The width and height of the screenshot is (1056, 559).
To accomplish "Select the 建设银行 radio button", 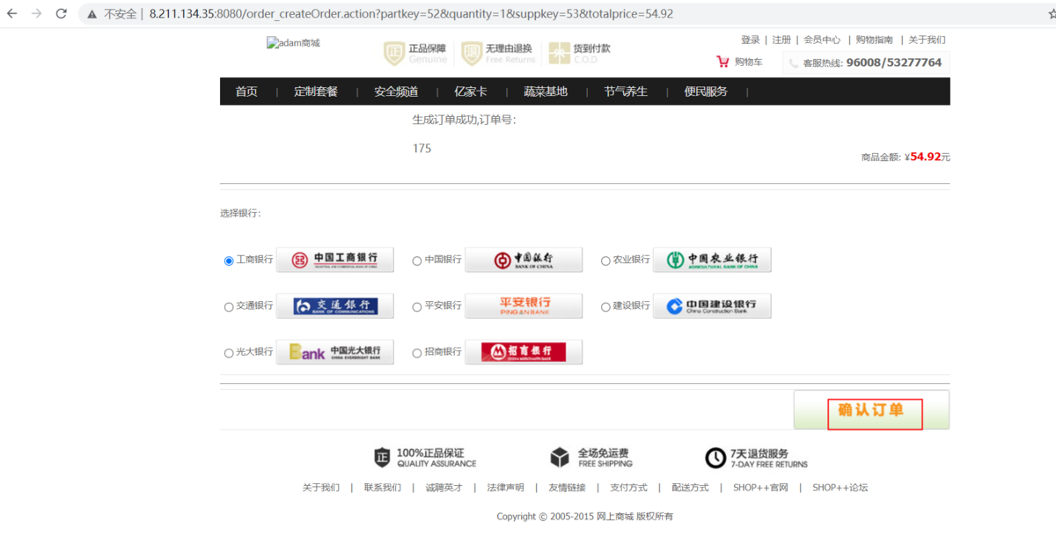I will point(605,307).
